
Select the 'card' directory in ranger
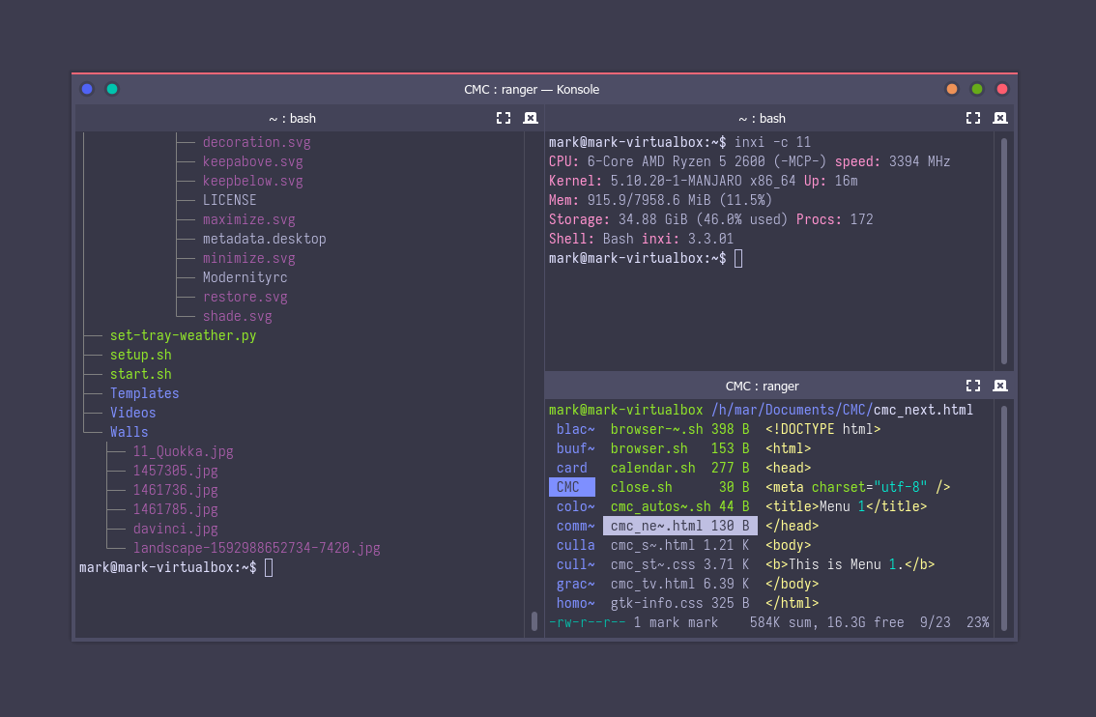pyautogui.click(x=572, y=469)
